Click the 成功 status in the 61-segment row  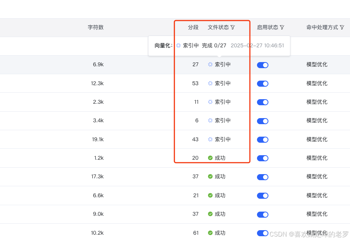[220, 233]
